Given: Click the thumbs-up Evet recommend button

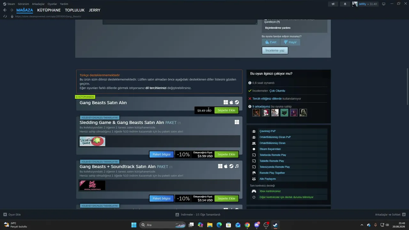Looking at the screenshot, I should click(x=271, y=42).
